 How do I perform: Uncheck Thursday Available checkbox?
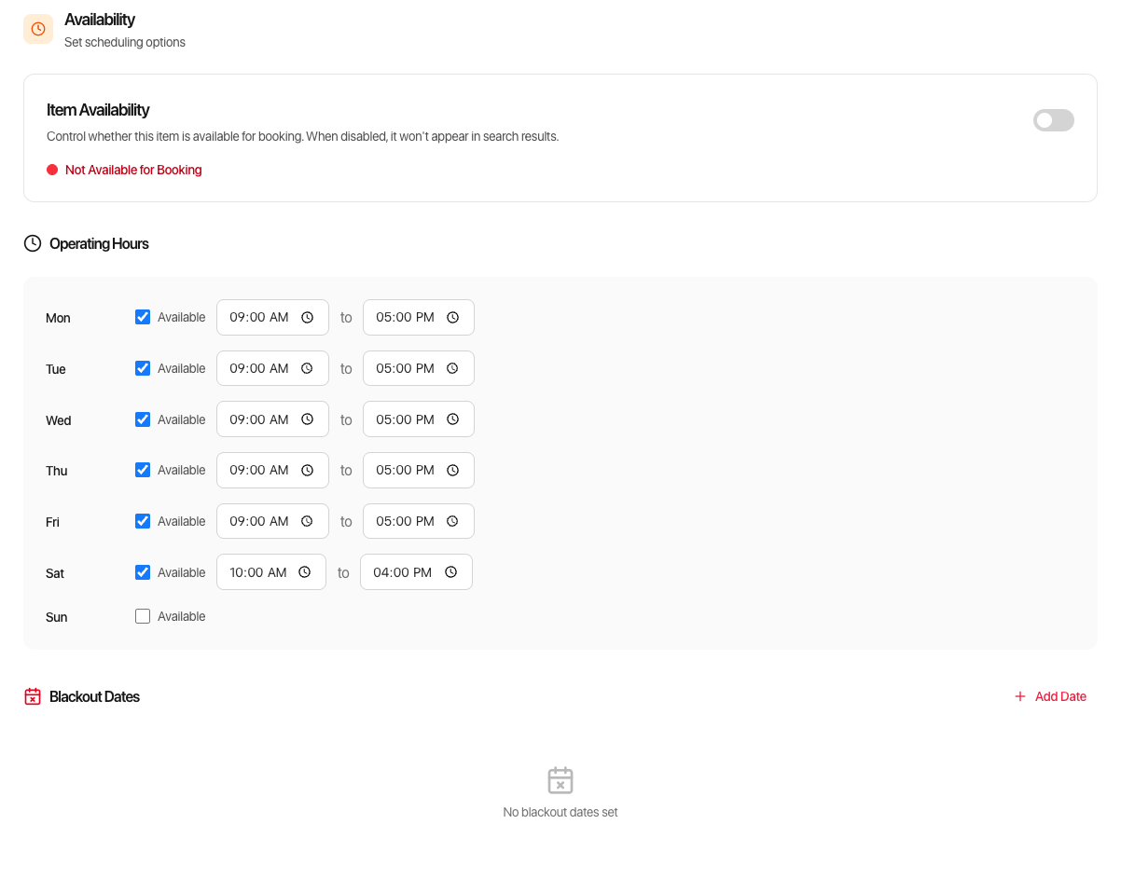click(143, 470)
